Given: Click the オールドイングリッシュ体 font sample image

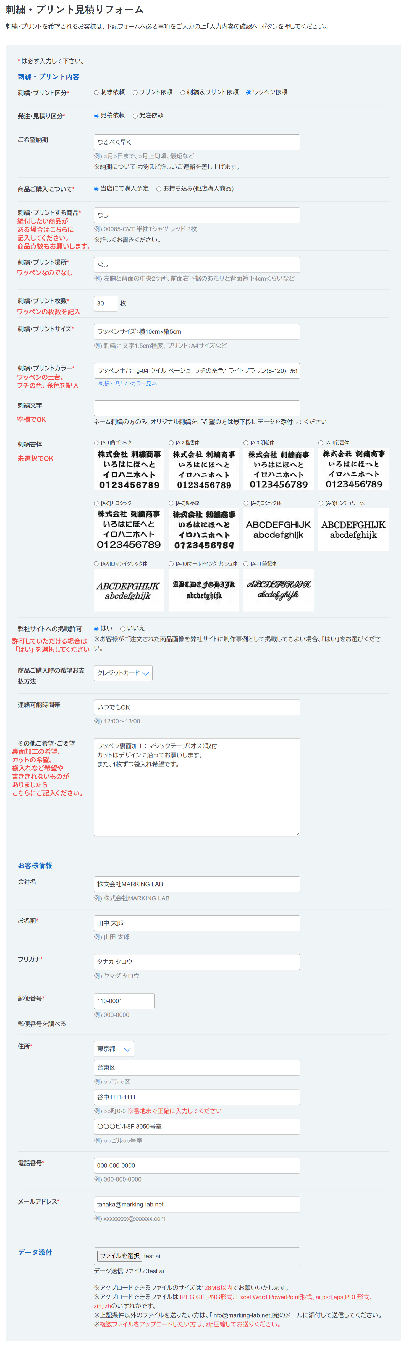Looking at the screenshot, I should pyautogui.click(x=203, y=590).
